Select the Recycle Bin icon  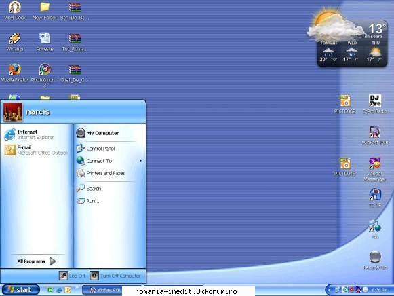(375, 260)
